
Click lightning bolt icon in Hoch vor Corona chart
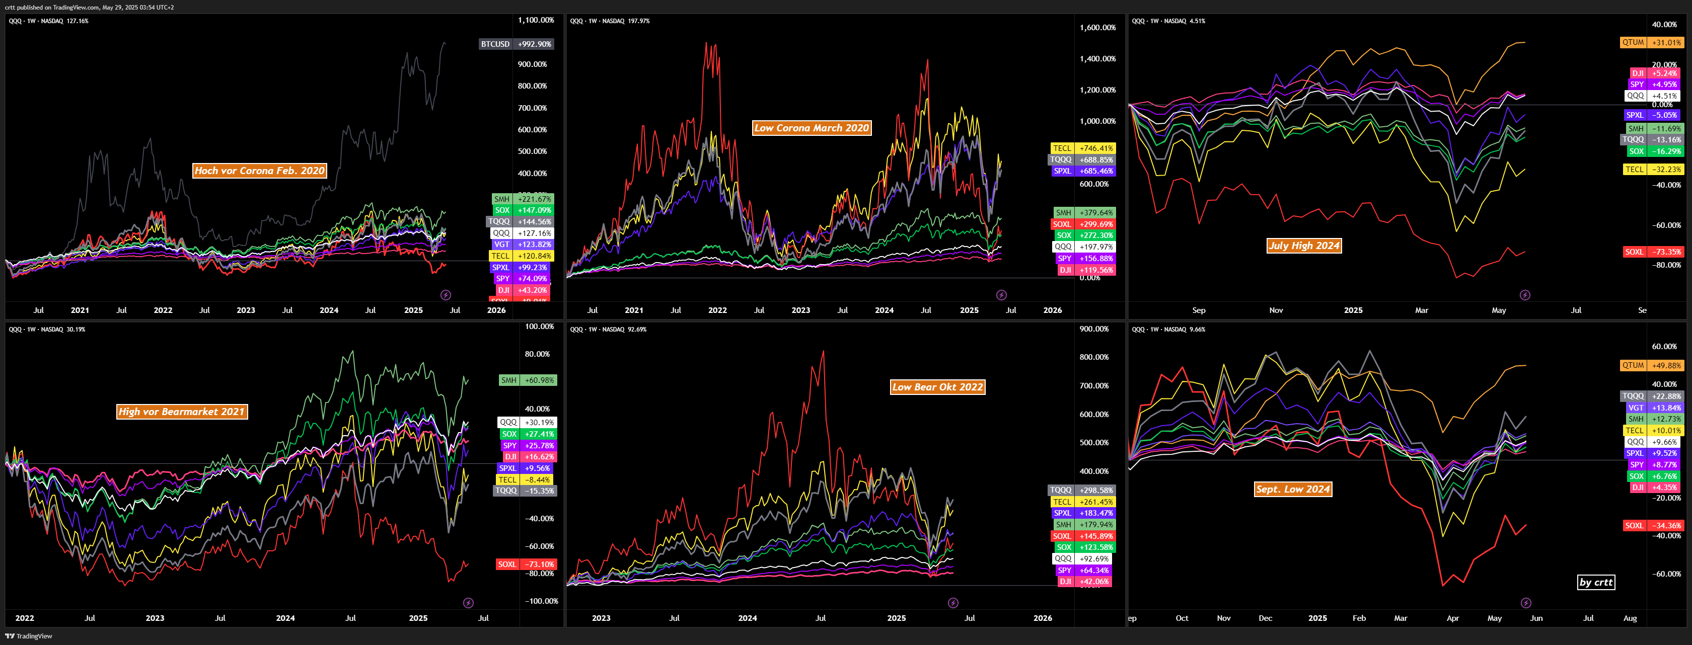(446, 295)
